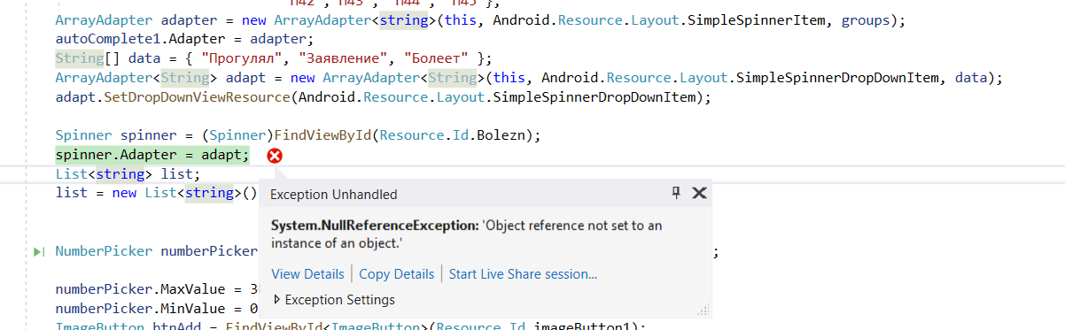The image size is (1065, 330).
Task: Expand Exception Settings section
Action: click(333, 300)
